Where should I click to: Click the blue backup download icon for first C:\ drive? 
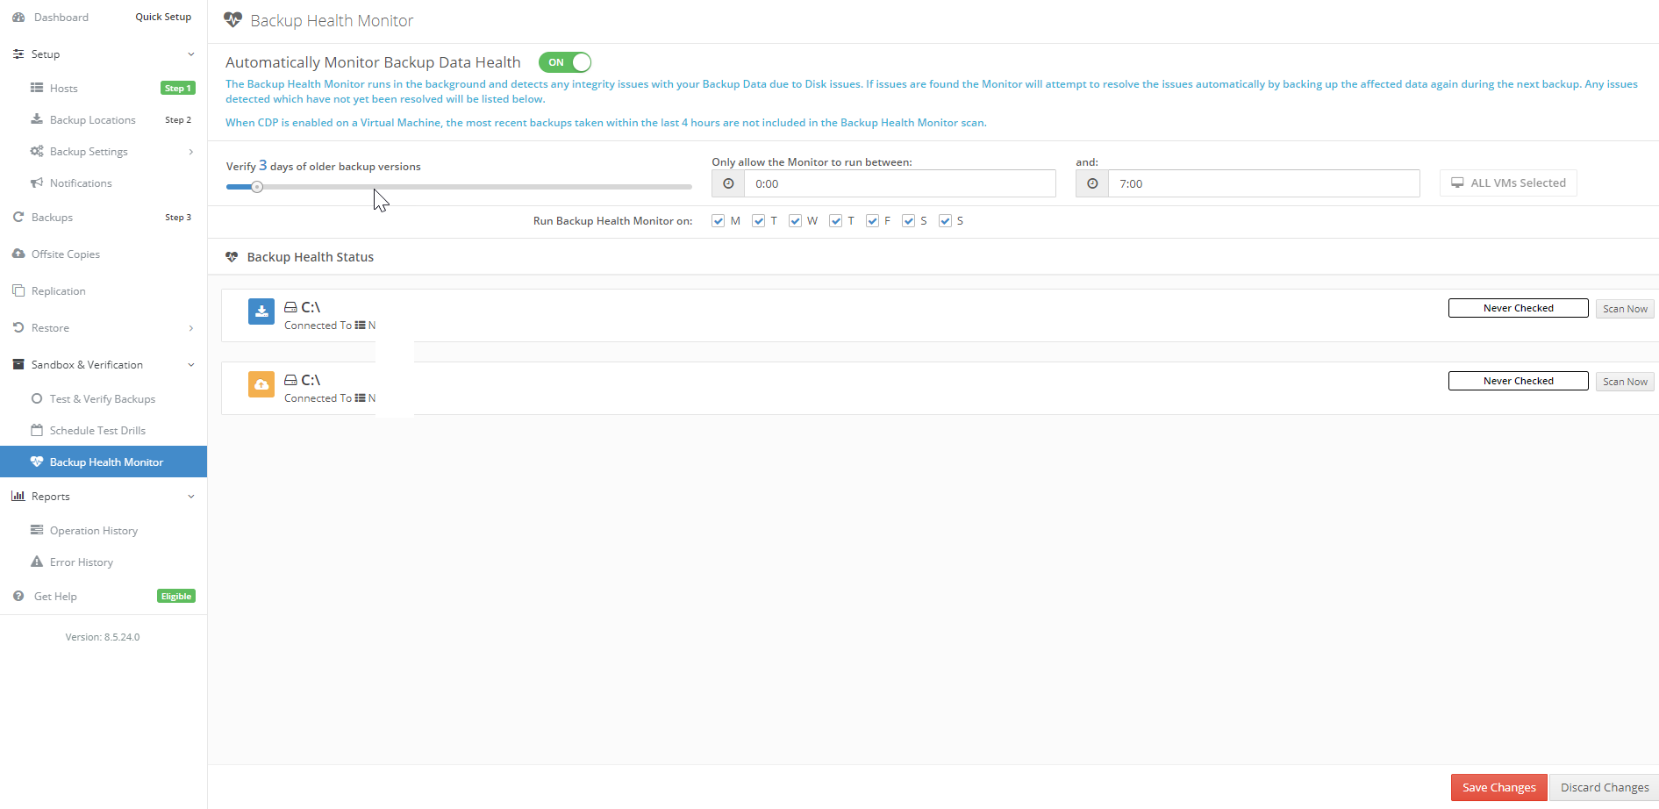tap(261, 311)
